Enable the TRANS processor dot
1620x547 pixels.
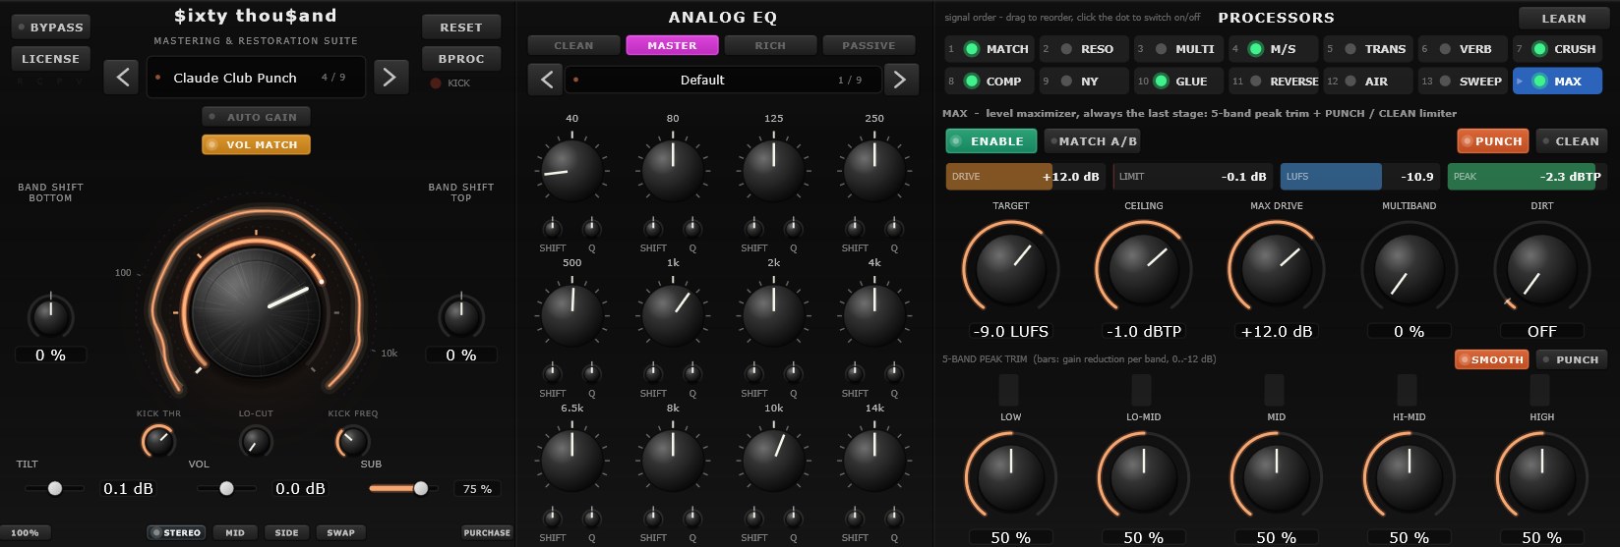pyautogui.click(x=1350, y=49)
